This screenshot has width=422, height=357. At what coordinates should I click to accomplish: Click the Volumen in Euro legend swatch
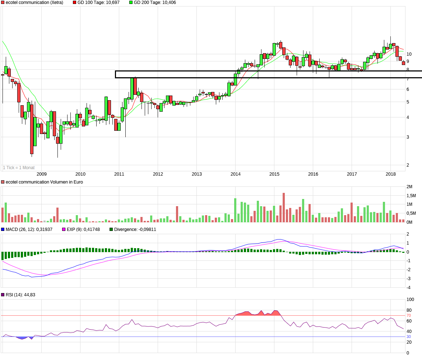tap(3, 182)
